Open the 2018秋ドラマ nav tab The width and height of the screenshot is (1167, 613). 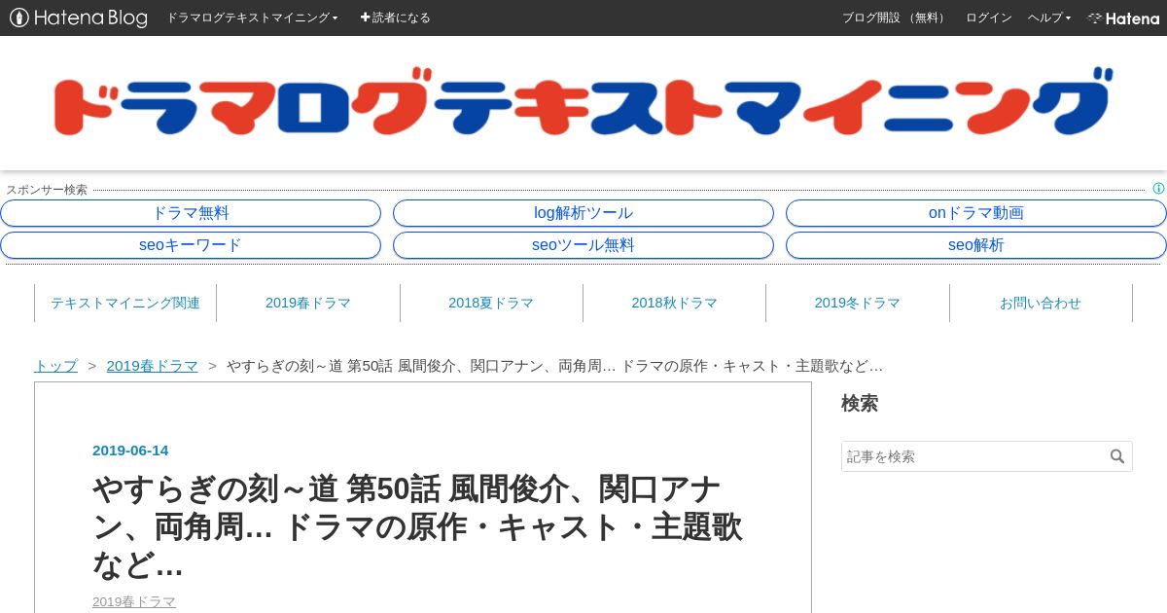pos(674,303)
